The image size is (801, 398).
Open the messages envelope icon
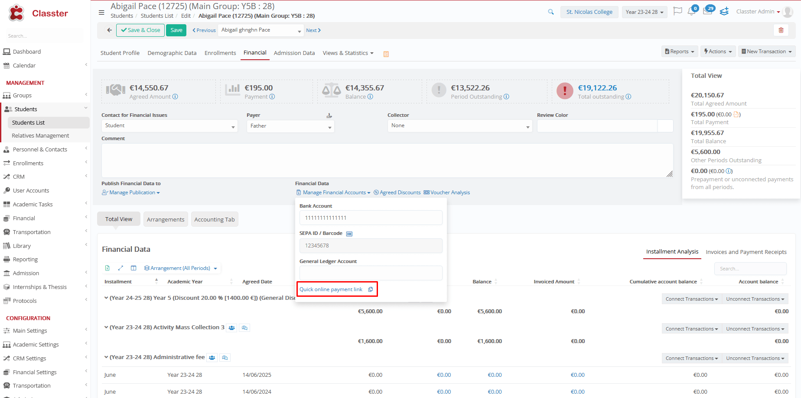coord(707,12)
